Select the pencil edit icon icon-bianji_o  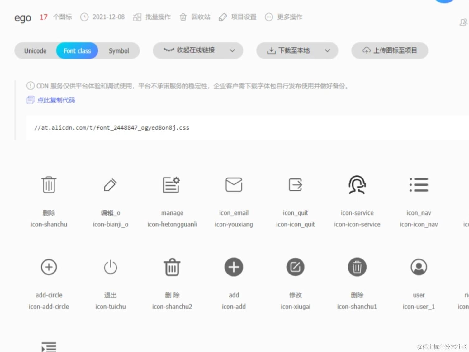110,185
